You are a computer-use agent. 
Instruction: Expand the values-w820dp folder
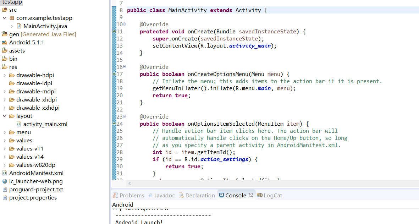[5, 165]
